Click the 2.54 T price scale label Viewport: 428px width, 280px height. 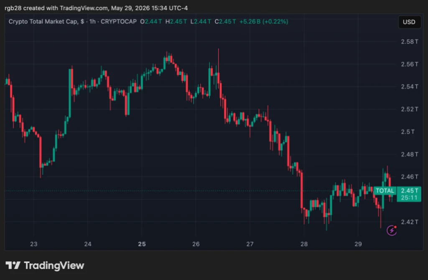[x=410, y=87]
